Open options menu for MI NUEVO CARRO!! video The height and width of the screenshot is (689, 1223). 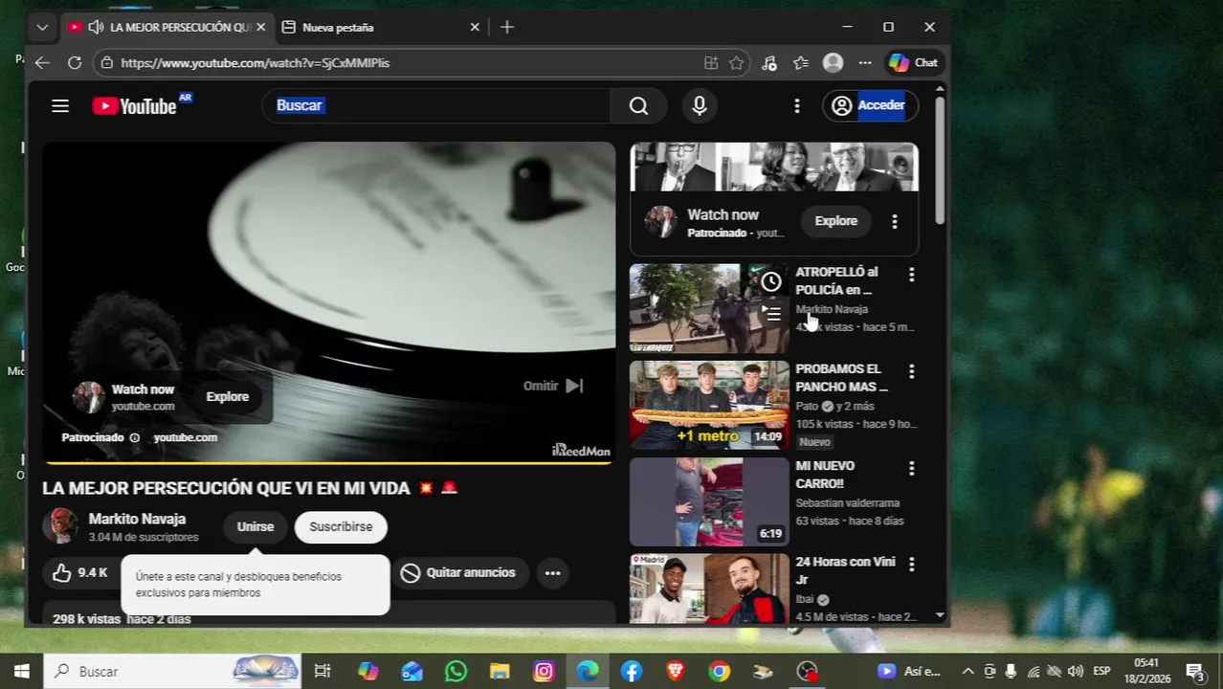[911, 468]
